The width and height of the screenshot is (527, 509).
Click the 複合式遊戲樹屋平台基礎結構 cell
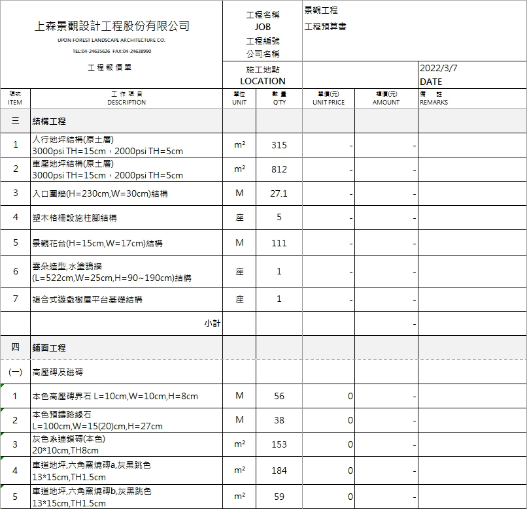click(126, 299)
